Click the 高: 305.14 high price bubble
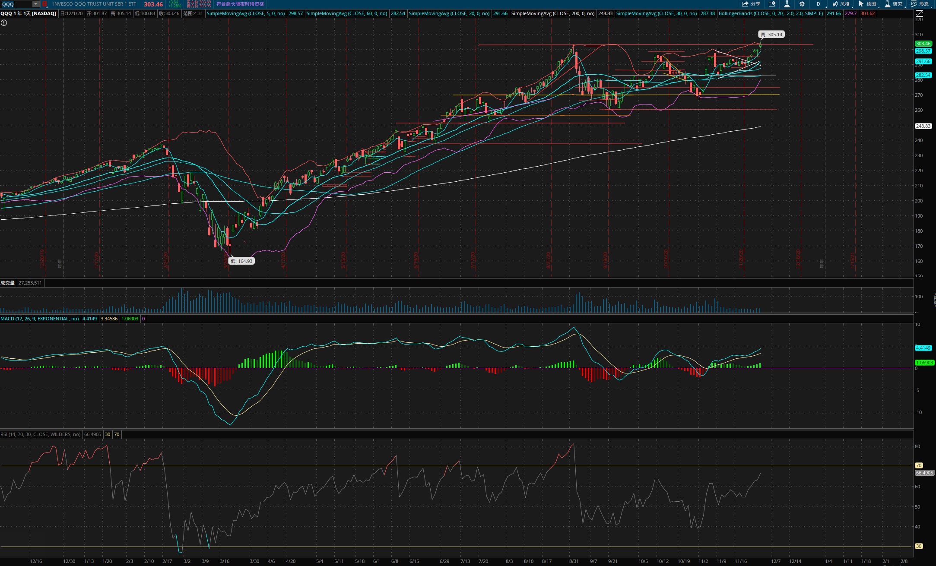 771,35
